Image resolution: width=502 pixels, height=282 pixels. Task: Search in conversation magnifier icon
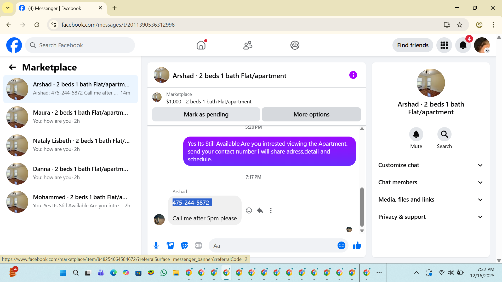point(444,134)
